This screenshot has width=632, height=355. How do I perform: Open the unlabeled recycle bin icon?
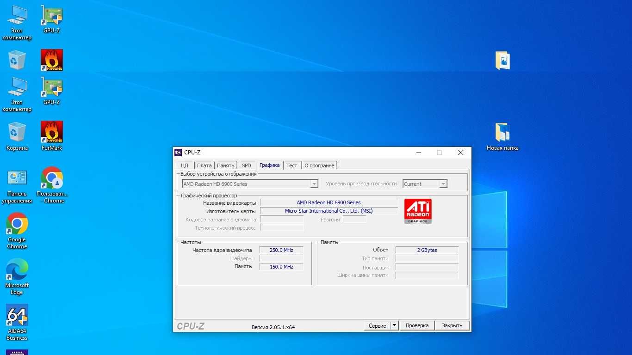pyautogui.click(x=17, y=60)
